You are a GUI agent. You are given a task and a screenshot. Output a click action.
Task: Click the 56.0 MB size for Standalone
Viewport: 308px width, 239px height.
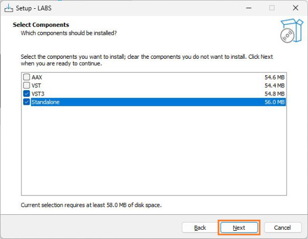point(274,102)
